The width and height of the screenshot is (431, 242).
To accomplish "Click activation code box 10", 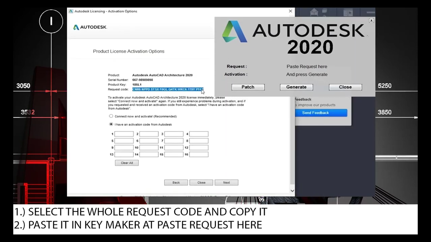I will (x=149, y=148).
